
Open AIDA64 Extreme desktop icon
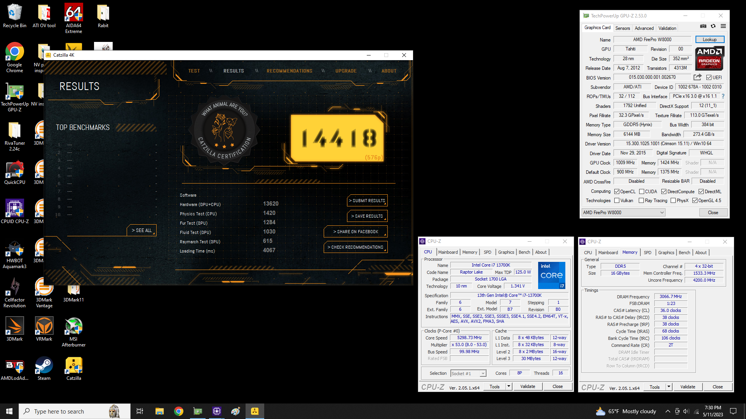click(73, 19)
